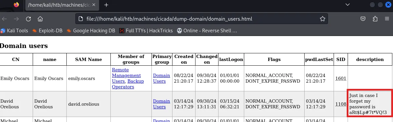Click the pwdLastSet column header
Image resolution: width=393 pixels, height=122 pixels.
click(319, 59)
